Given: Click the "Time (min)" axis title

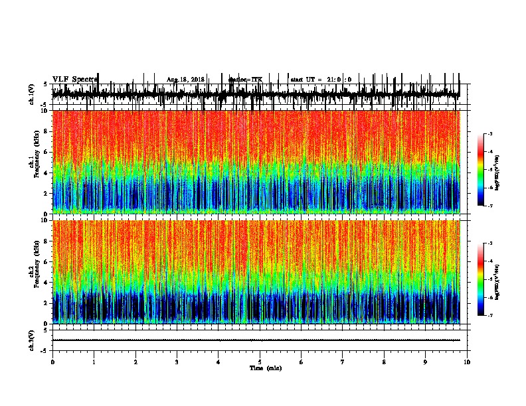Looking at the screenshot, I should pos(266,368).
